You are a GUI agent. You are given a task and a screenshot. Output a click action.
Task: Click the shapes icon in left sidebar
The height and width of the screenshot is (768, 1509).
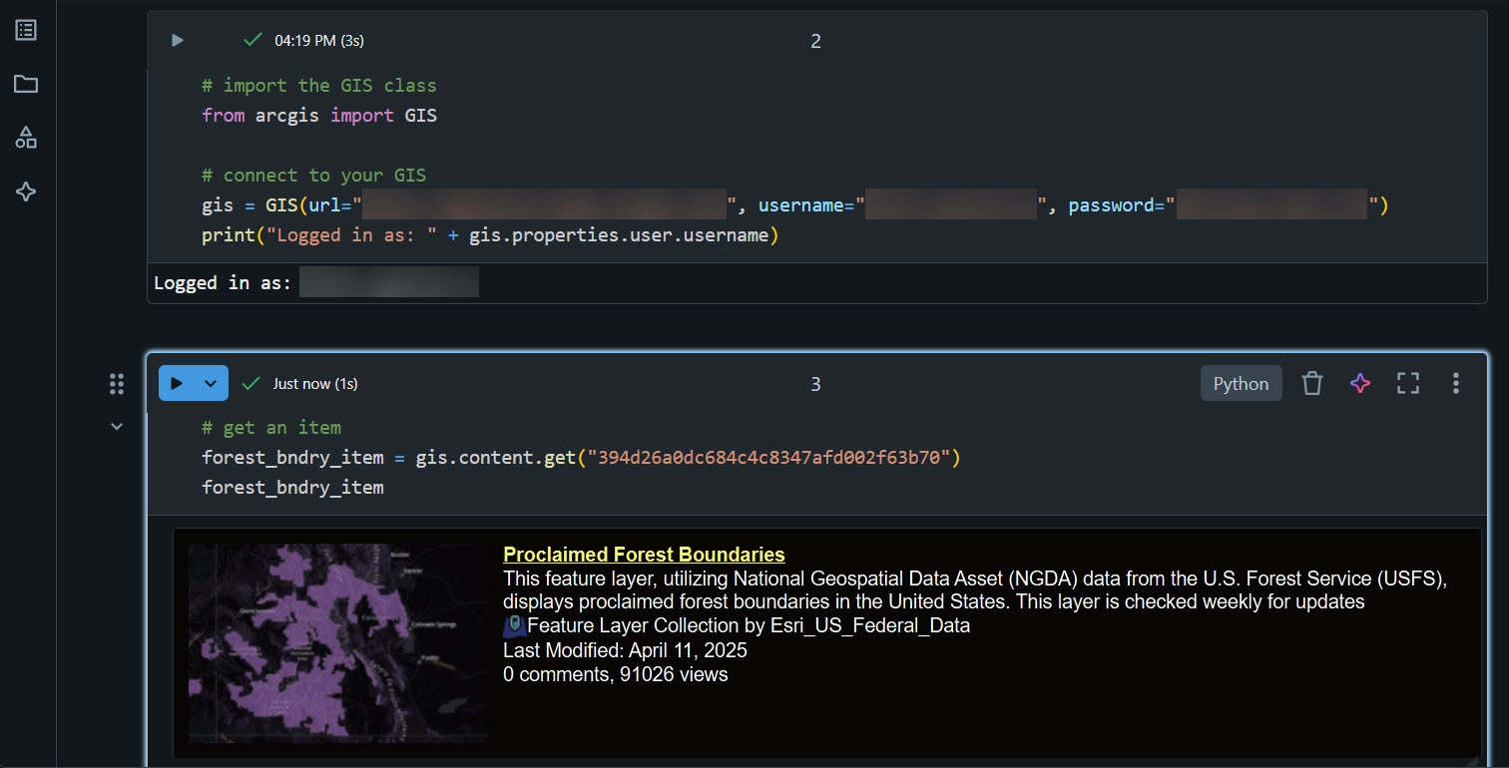26,138
